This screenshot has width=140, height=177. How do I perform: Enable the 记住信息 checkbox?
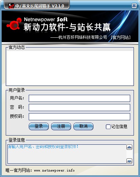pos(108,127)
